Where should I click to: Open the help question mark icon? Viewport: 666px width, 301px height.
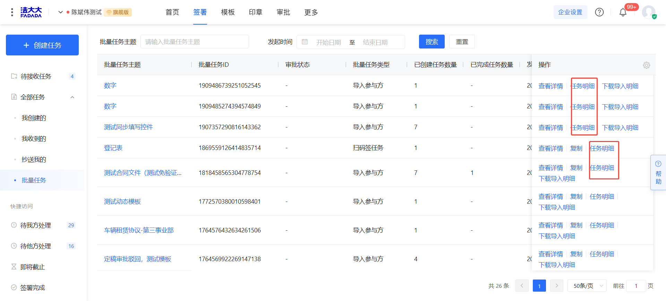[x=599, y=12]
